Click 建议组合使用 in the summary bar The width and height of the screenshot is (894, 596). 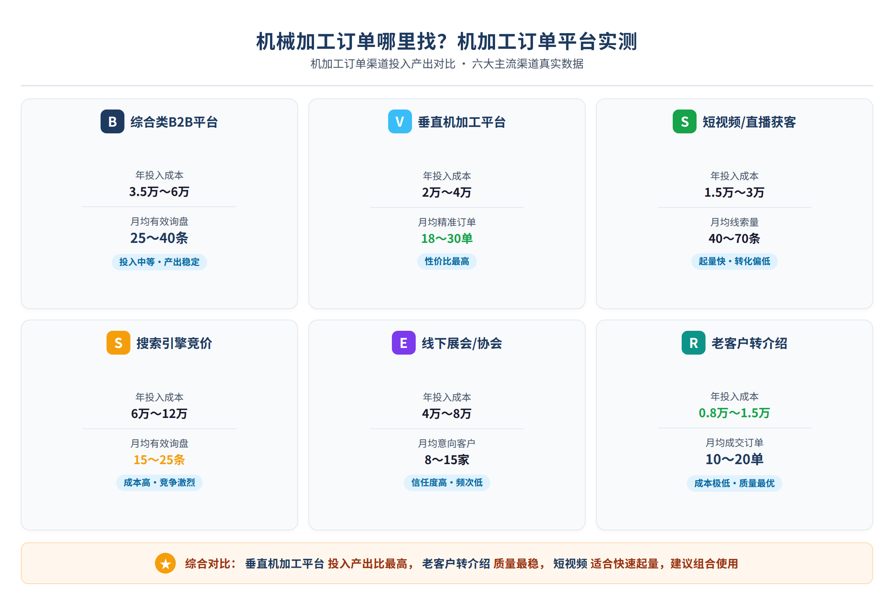tap(704, 564)
